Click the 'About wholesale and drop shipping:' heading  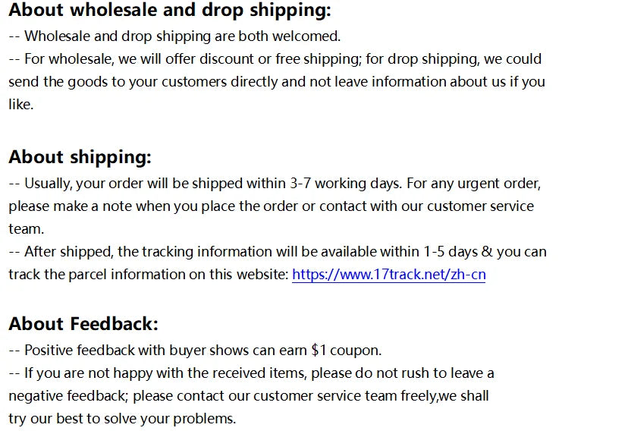click(x=170, y=10)
